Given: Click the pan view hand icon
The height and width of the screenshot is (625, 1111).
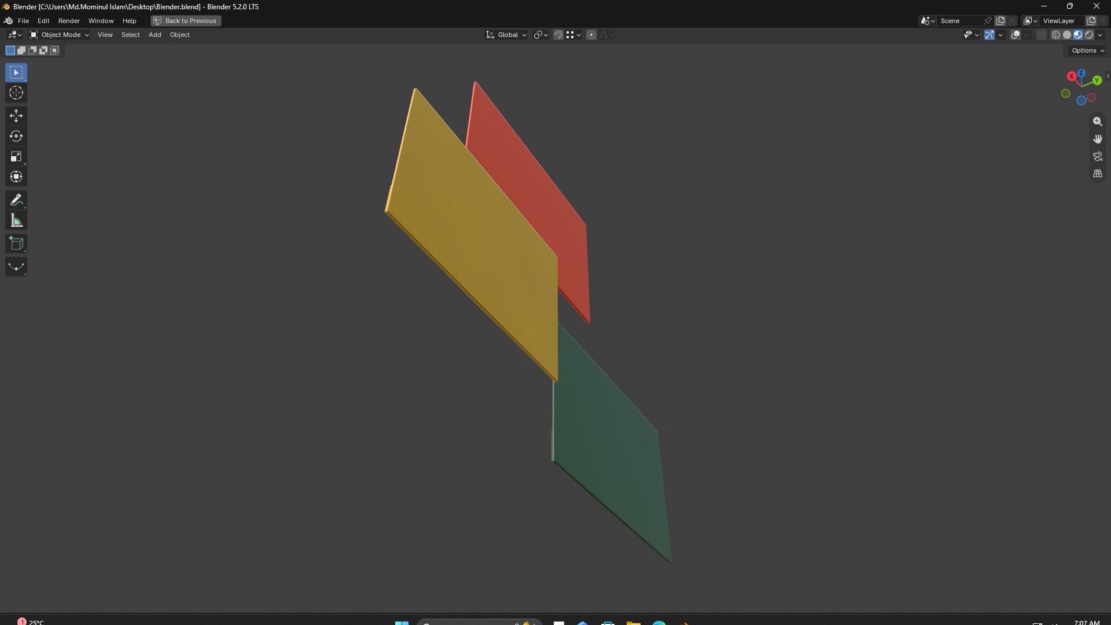Looking at the screenshot, I should pos(1097,139).
